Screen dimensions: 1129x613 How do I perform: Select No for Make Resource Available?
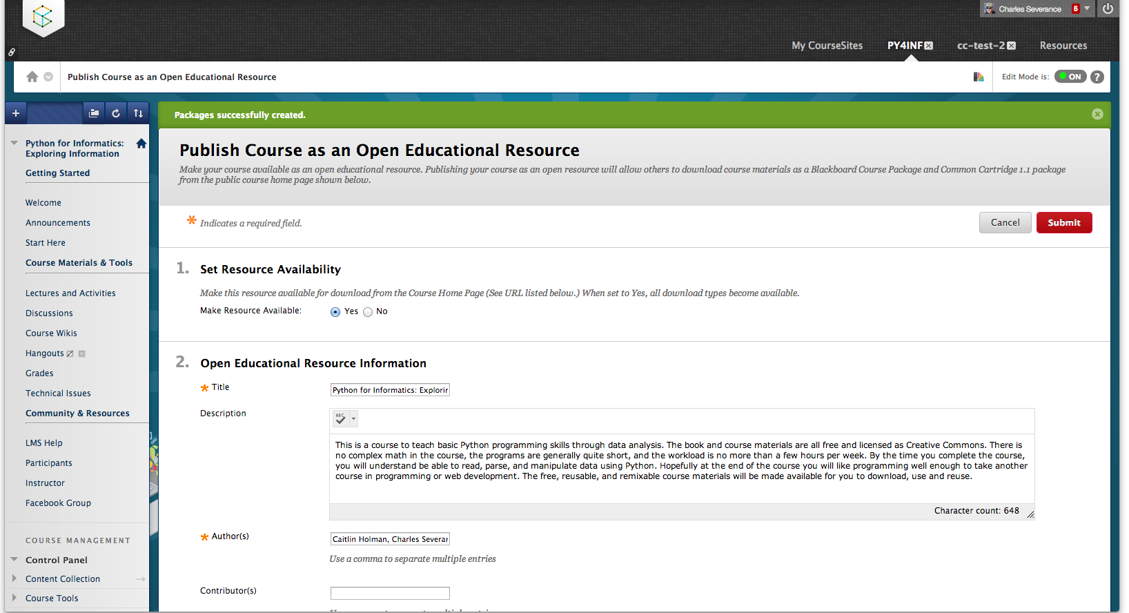pos(368,312)
